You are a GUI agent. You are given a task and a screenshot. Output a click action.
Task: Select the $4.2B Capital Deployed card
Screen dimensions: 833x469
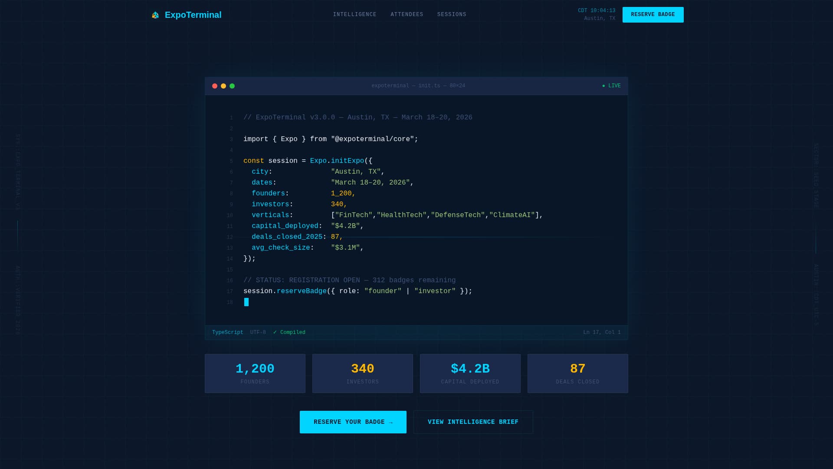(x=470, y=373)
